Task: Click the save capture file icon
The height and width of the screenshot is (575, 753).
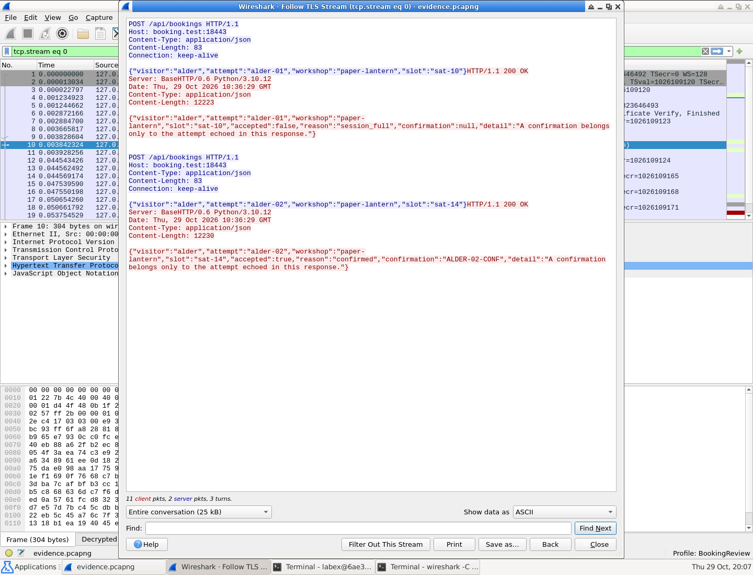Action: pos(100,34)
